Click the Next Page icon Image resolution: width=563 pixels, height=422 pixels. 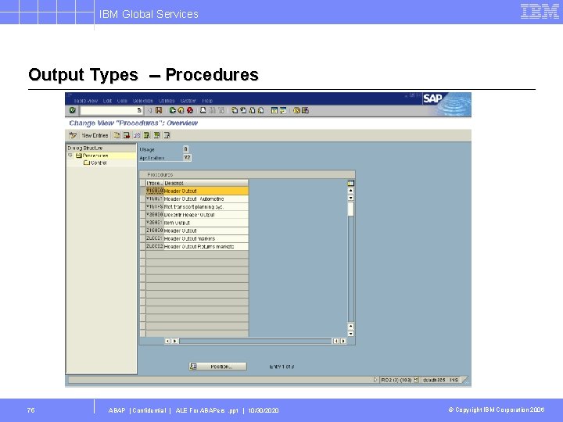pyautogui.click(x=252, y=110)
